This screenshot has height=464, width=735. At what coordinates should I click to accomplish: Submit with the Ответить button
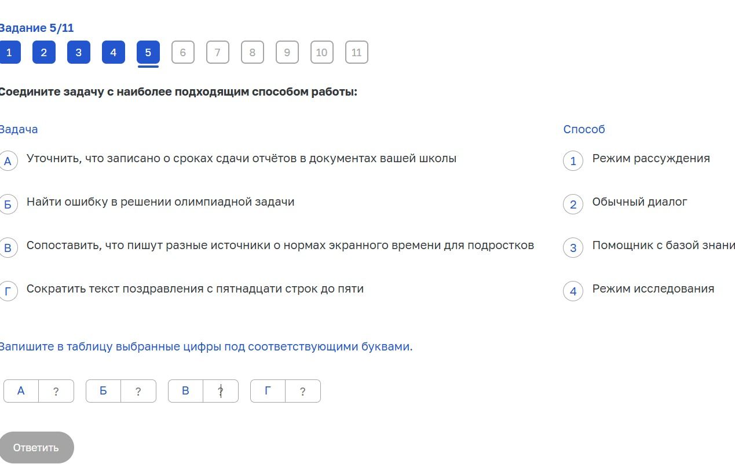tap(36, 447)
